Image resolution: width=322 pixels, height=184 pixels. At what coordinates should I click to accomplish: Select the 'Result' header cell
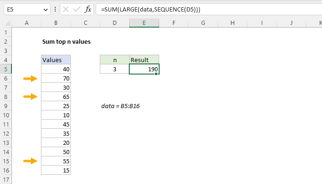pyautogui.click(x=144, y=60)
